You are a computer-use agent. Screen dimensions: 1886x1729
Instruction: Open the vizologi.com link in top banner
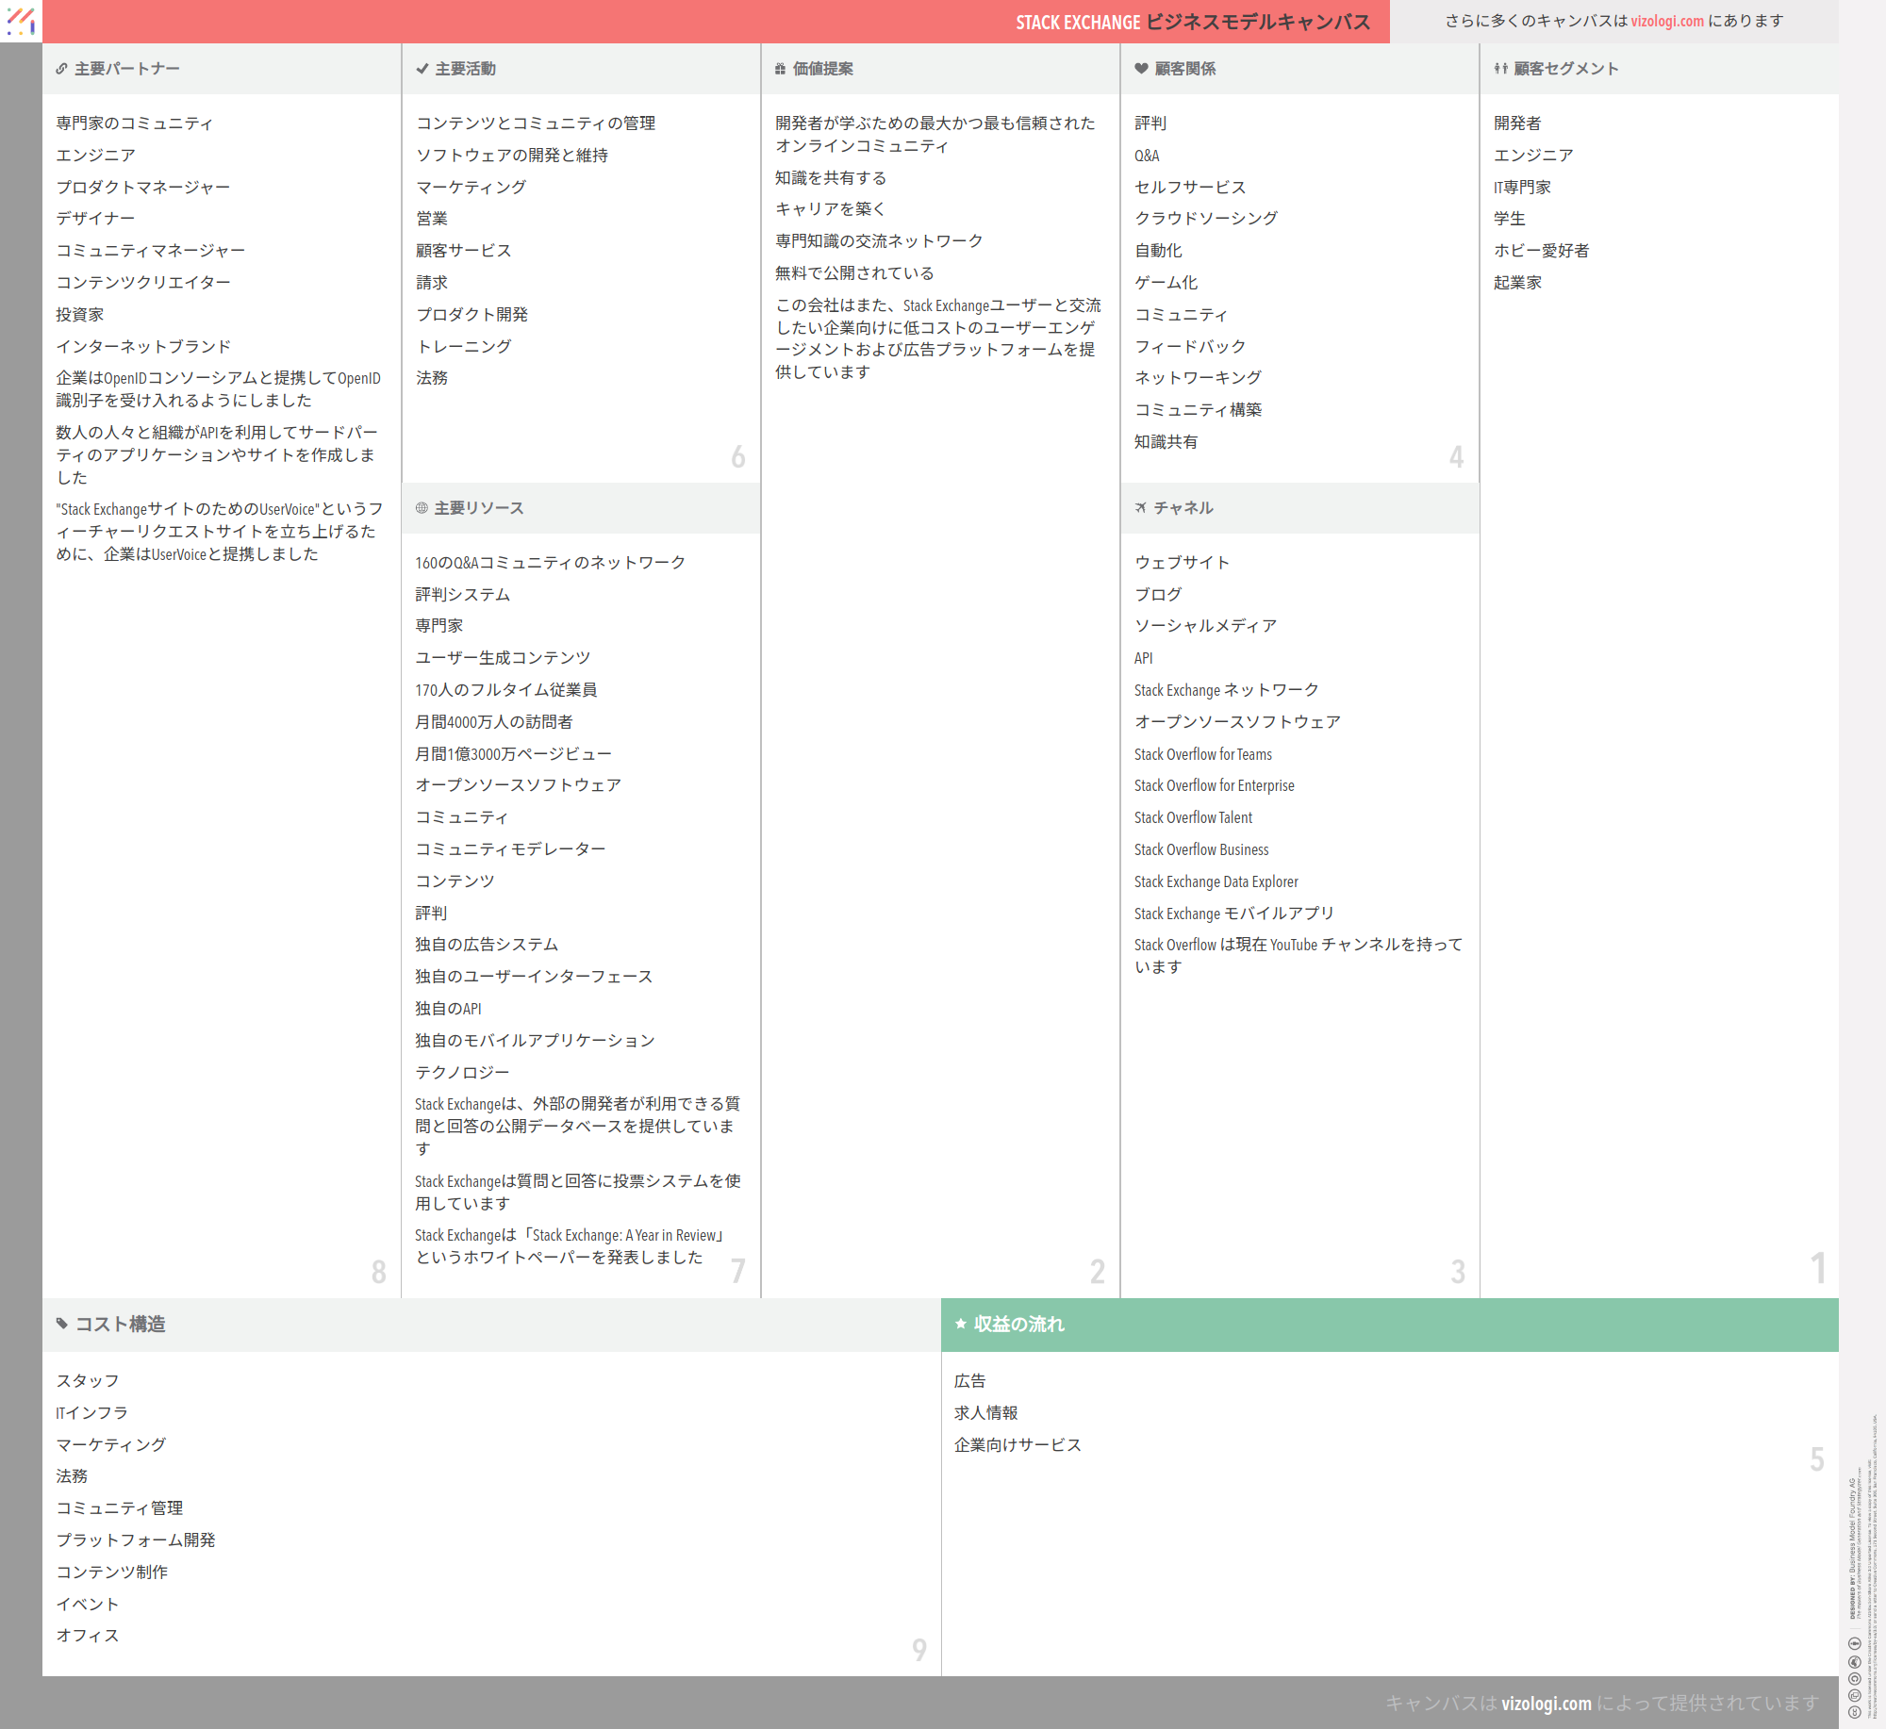coord(1666,21)
